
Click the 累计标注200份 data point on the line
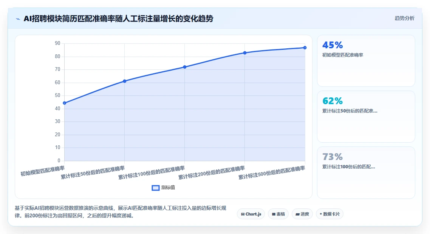(x=244, y=53)
